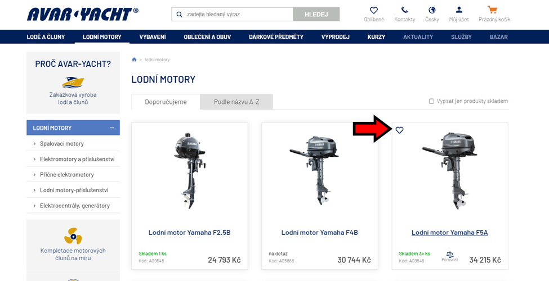This screenshot has height=281, width=549.
Task: Open BAZAR menu
Action: pos(498,37)
